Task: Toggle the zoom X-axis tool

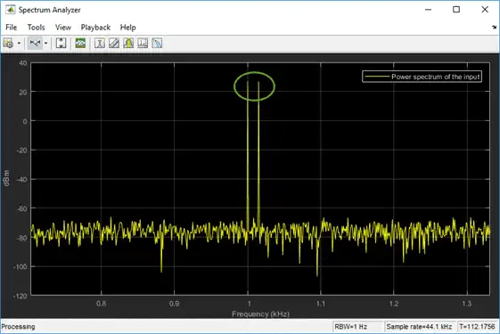Action: click(x=35, y=43)
